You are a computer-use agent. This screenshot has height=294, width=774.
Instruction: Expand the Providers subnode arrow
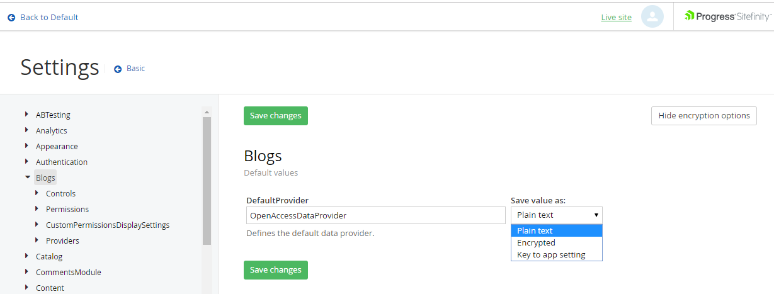pos(37,240)
